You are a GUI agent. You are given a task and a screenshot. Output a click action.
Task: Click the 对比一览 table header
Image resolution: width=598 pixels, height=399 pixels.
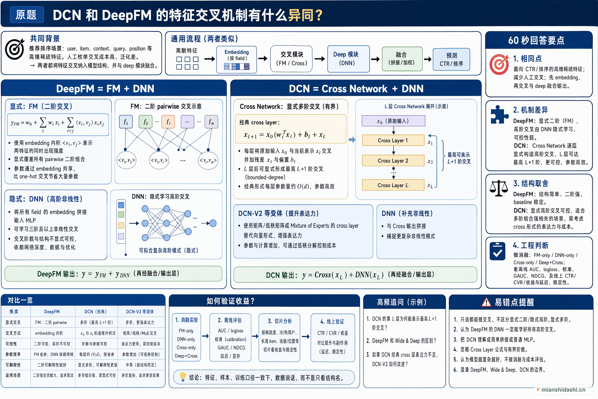coord(83,300)
